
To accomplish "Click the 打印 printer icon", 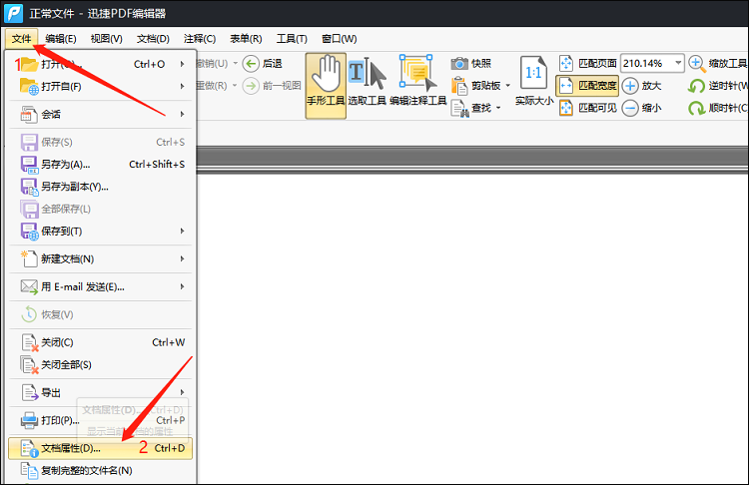I will [x=29, y=420].
